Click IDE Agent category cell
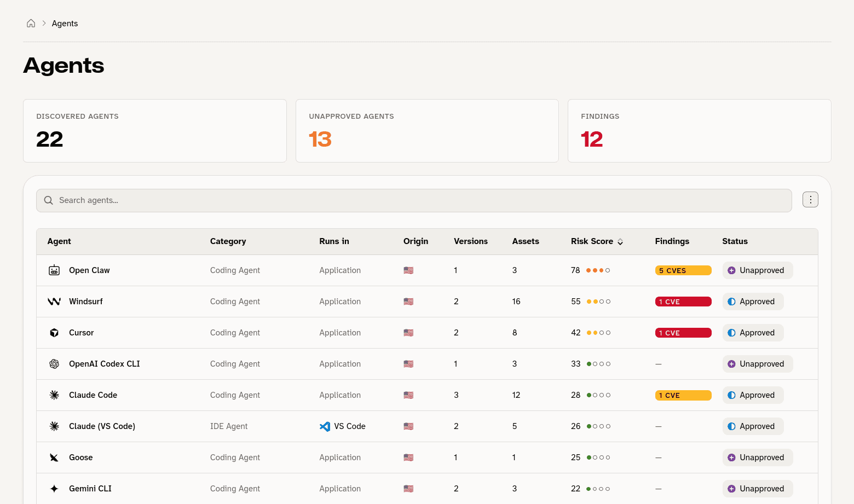 click(x=229, y=426)
